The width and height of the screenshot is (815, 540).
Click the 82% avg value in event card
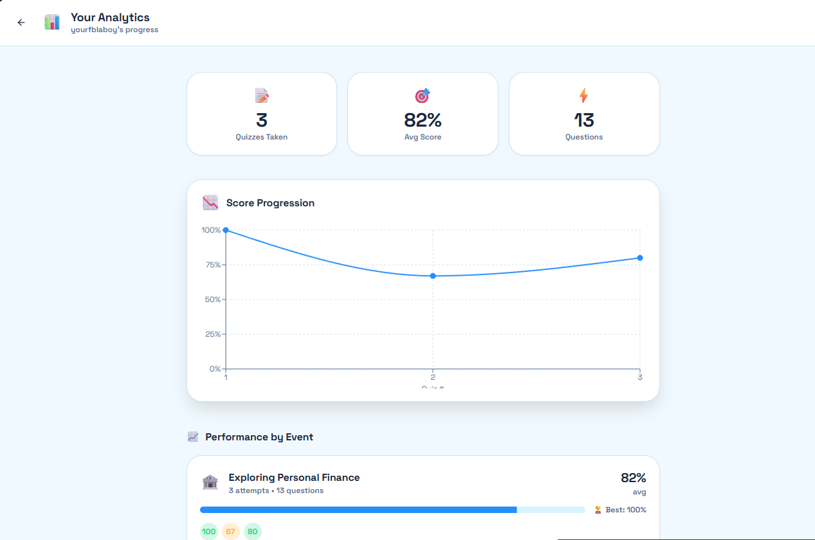pyautogui.click(x=634, y=478)
